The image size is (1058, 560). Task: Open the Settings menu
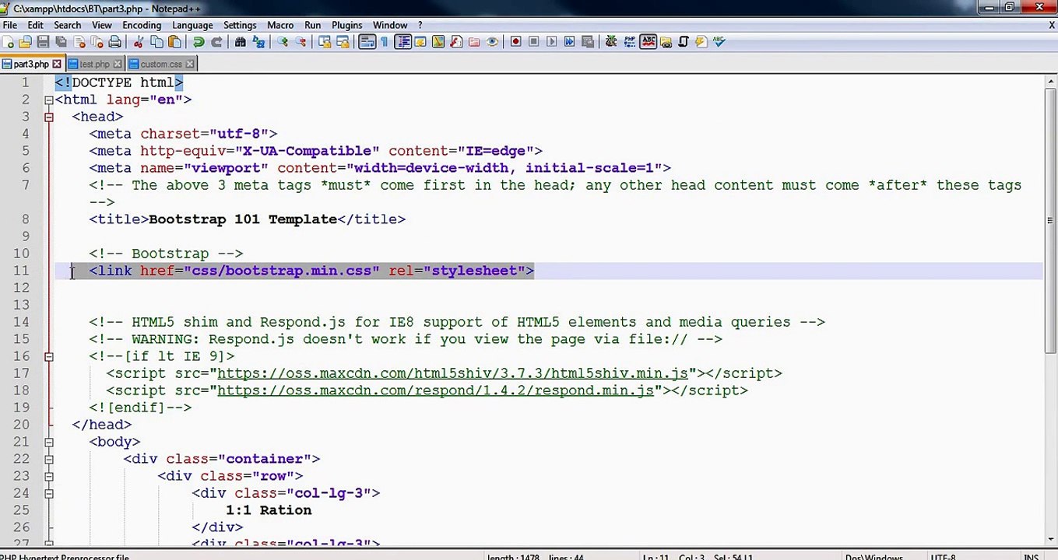[x=240, y=25]
